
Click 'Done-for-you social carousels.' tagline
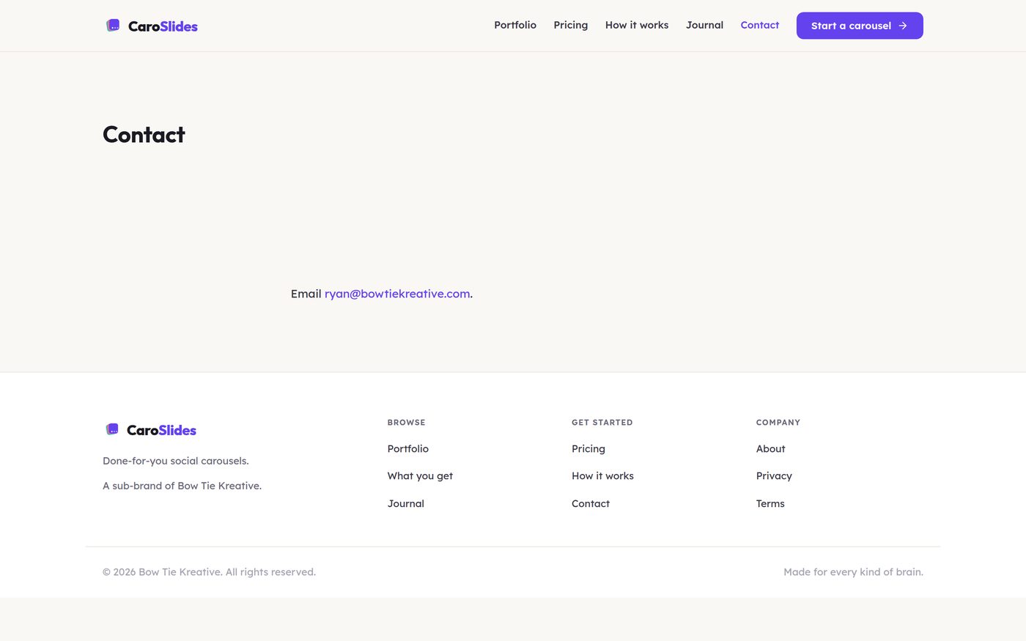point(176,461)
